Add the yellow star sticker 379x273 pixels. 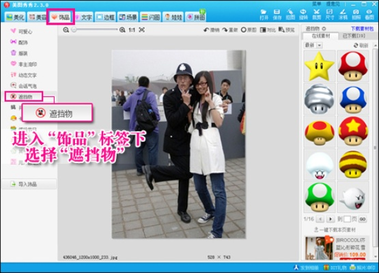tap(320, 66)
